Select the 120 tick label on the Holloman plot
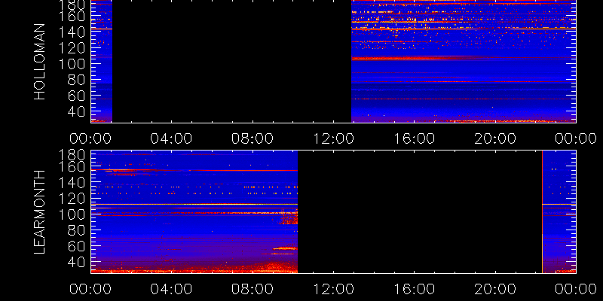 point(71,48)
